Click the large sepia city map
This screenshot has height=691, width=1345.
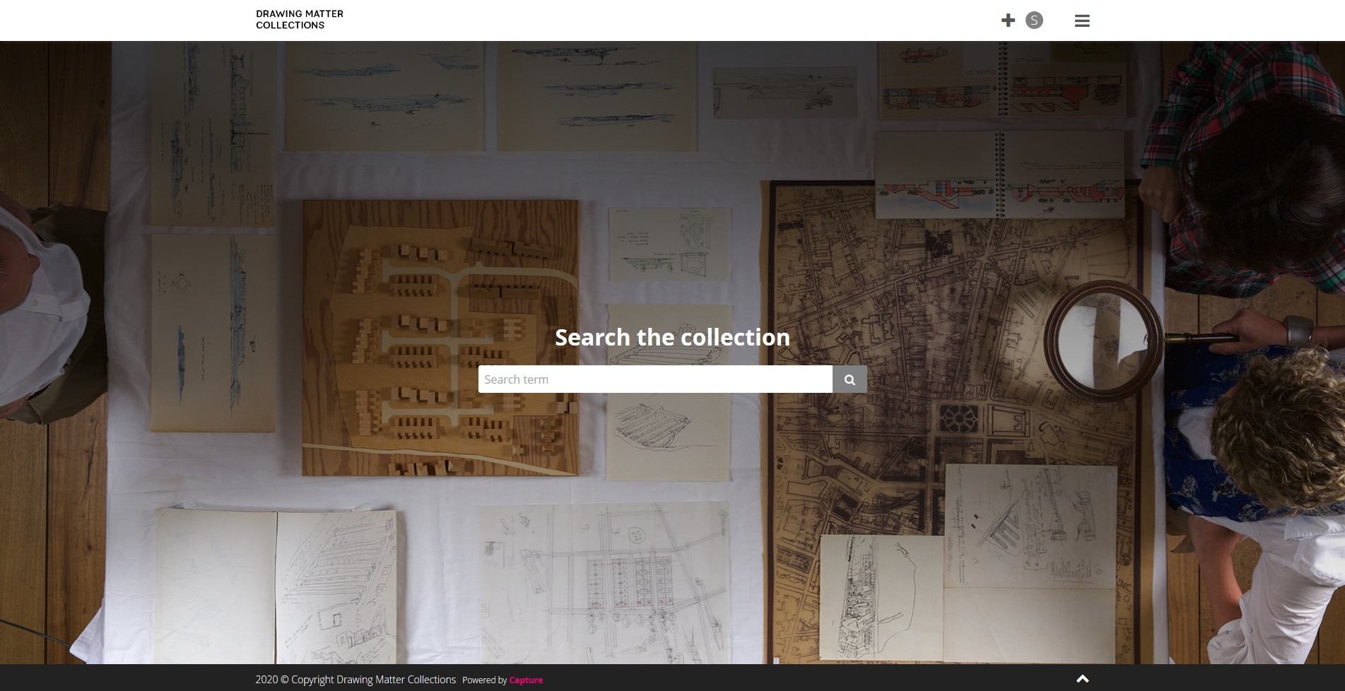click(883, 353)
